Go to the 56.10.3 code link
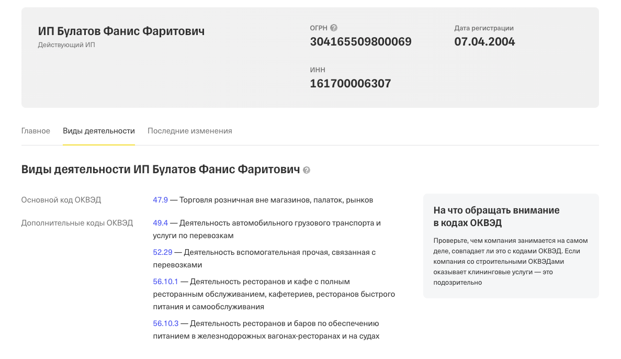The width and height of the screenshot is (621, 359). (165, 323)
